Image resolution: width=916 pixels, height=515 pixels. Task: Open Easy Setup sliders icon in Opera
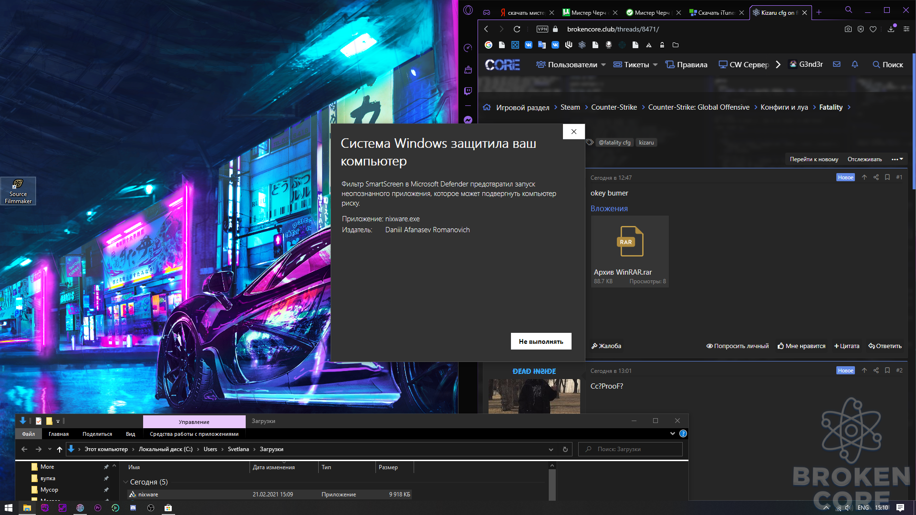coord(906,29)
